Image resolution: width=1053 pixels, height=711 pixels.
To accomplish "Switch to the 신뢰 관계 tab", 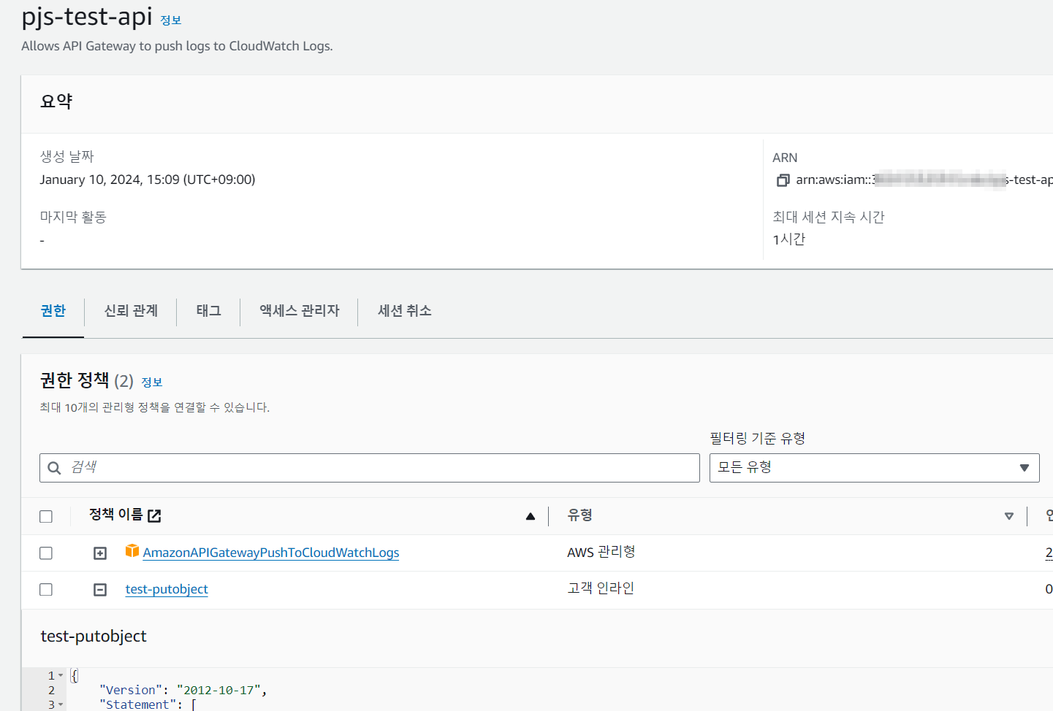I will click(x=131, y=311).
